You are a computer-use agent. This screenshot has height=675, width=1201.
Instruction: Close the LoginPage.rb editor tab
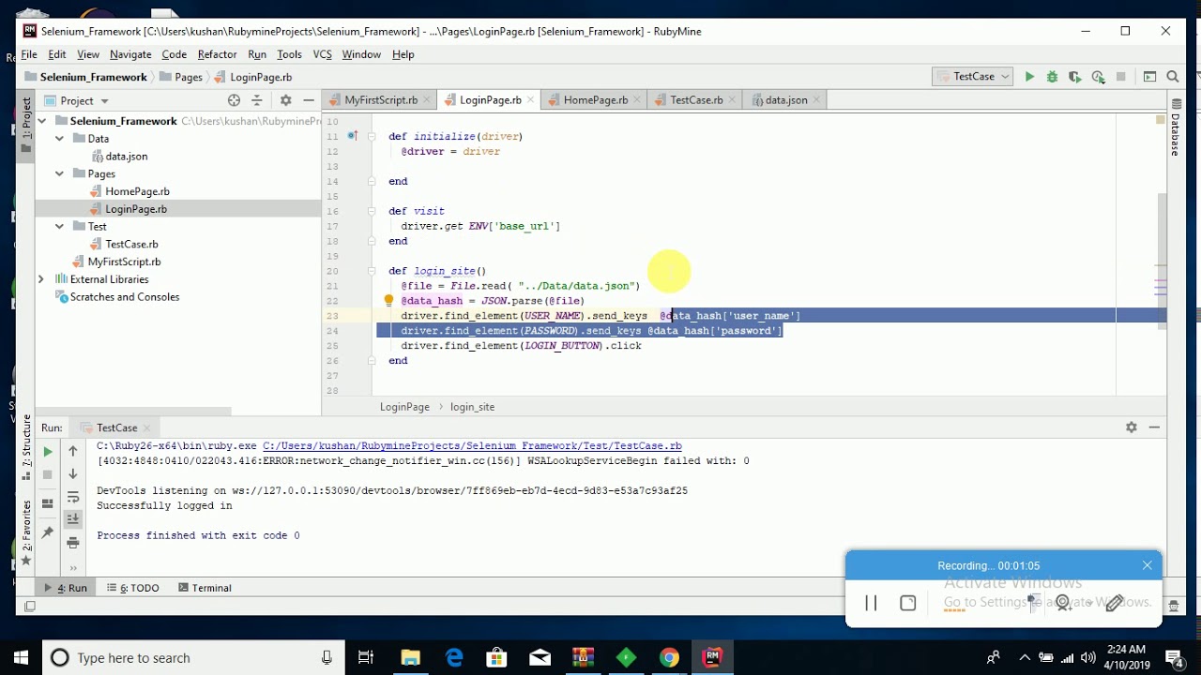point(531,100)
